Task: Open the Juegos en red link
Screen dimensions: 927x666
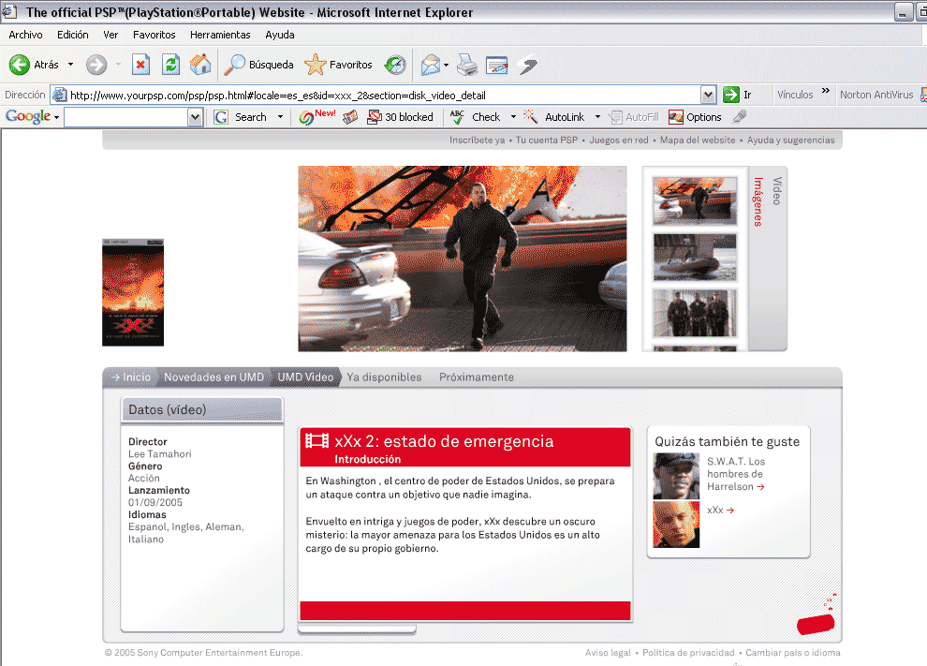Action: (x=619, y=141)
